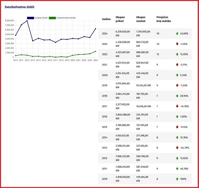Image resolution: width=199 pixels, height=188 pixels.
Task: Click the 2012 peak point on chart
Action: click(x=27, y=21)
